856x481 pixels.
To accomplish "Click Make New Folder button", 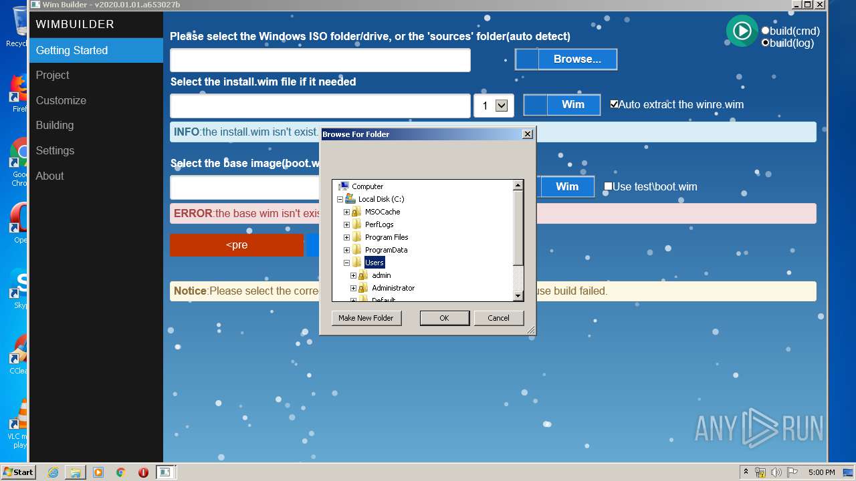I will [x=366, y=318].
